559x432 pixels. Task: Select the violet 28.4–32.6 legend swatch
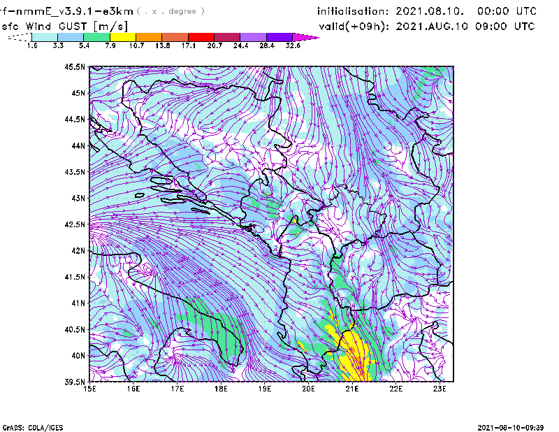pos(279,37)
